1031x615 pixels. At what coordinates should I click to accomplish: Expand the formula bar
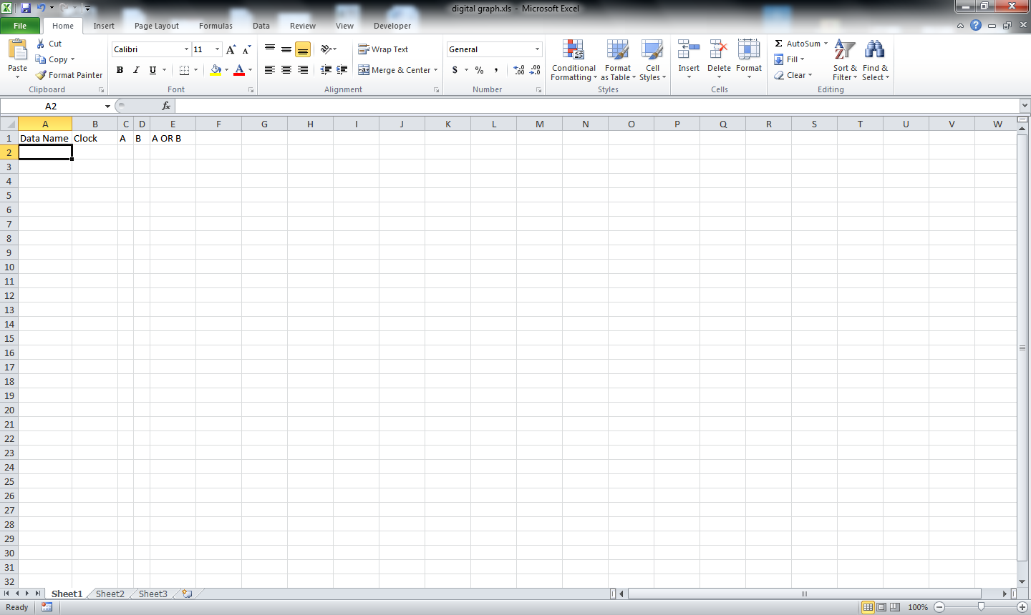point(1025,106)
